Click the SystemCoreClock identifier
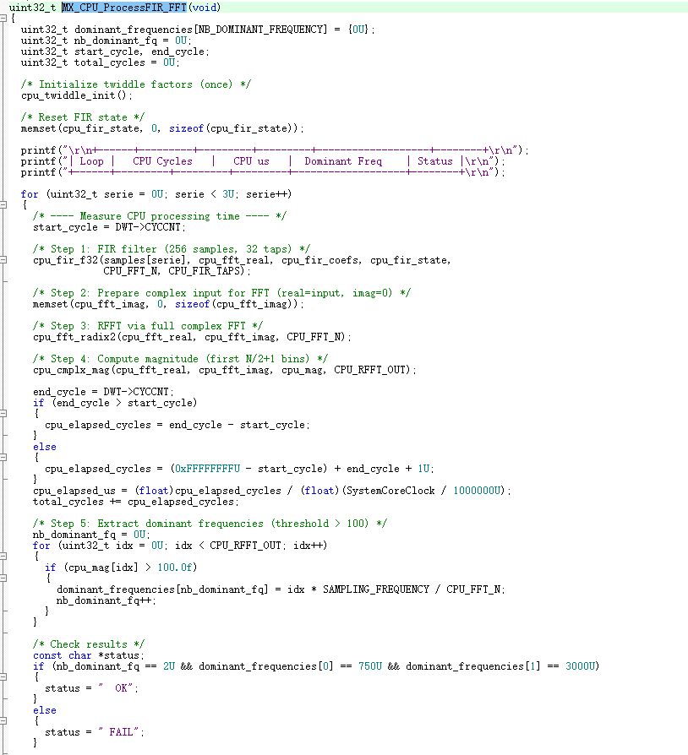This screenshot has width=688, height=755. click(x=390, y=491)
